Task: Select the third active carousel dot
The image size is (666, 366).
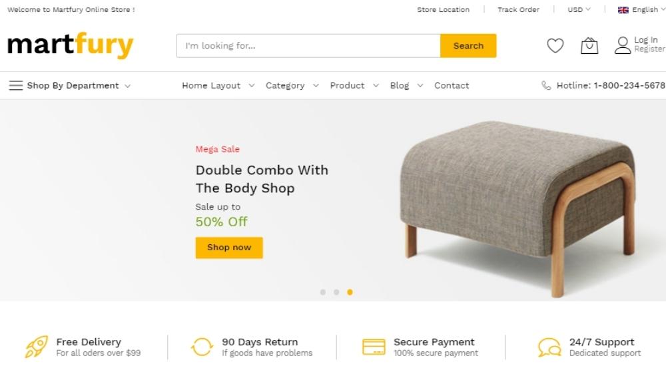Action: click(350, 292)
